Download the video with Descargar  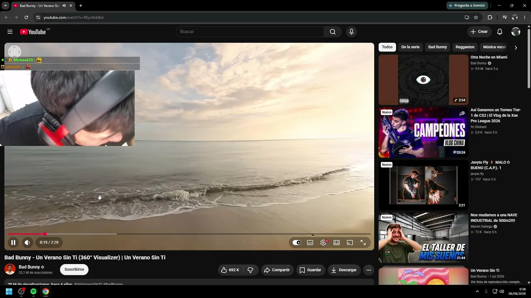(x=344, y=270)
